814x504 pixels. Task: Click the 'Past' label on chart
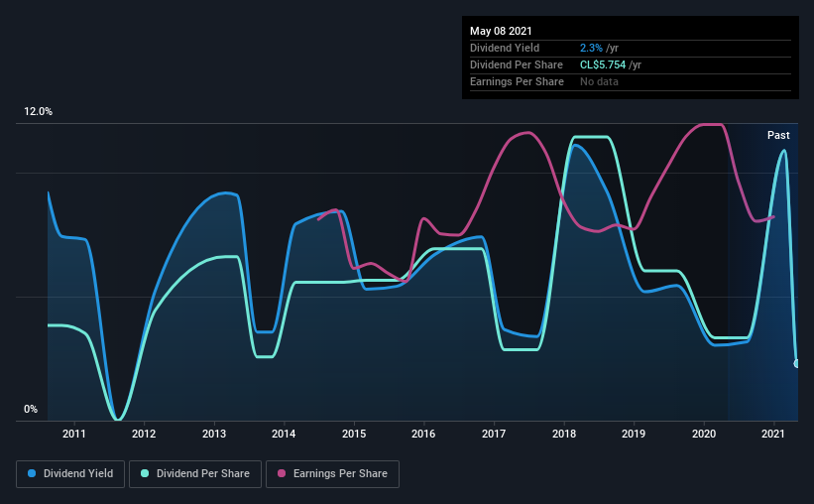[x=778, y=135]
